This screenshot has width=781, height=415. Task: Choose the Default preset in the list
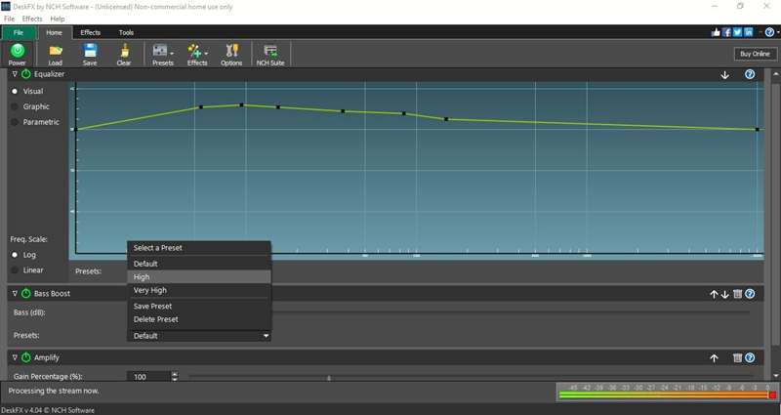click(199, 264)
